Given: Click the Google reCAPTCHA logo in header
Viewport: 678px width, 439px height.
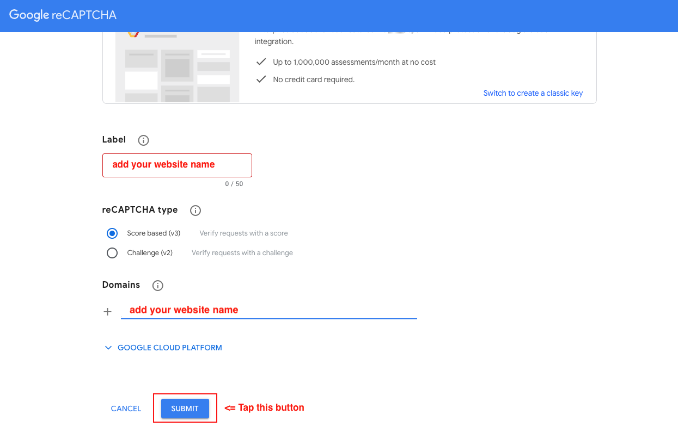Looking at the screenshot, I should (63, 15).
